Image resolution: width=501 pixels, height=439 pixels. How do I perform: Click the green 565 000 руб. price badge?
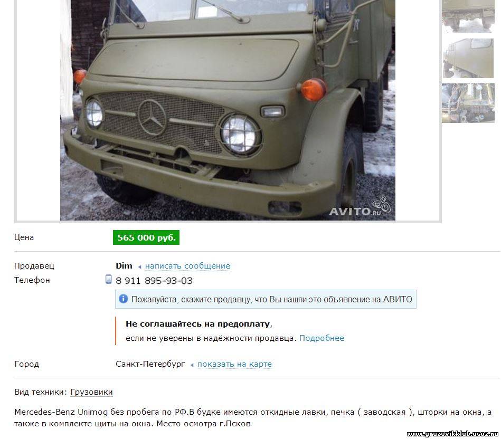tap(146, 237)
